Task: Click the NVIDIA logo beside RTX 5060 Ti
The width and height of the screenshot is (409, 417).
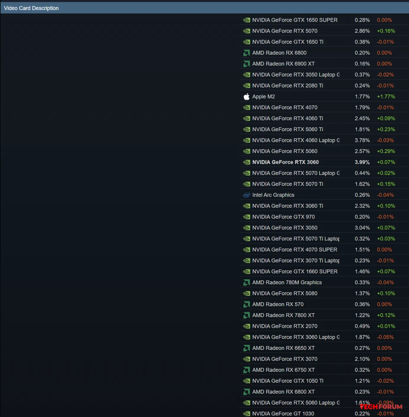Action: pyautogui.click(x=246, y=129)
